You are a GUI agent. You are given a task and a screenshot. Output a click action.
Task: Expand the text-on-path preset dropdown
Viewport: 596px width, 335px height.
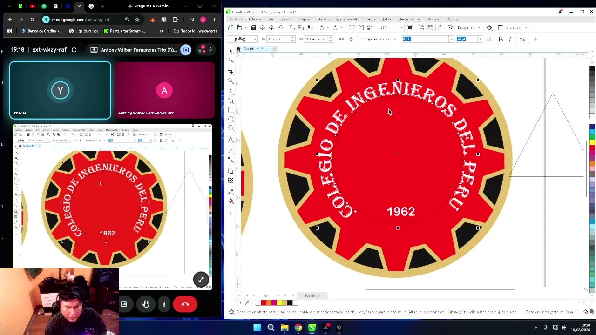pos(255,40)
